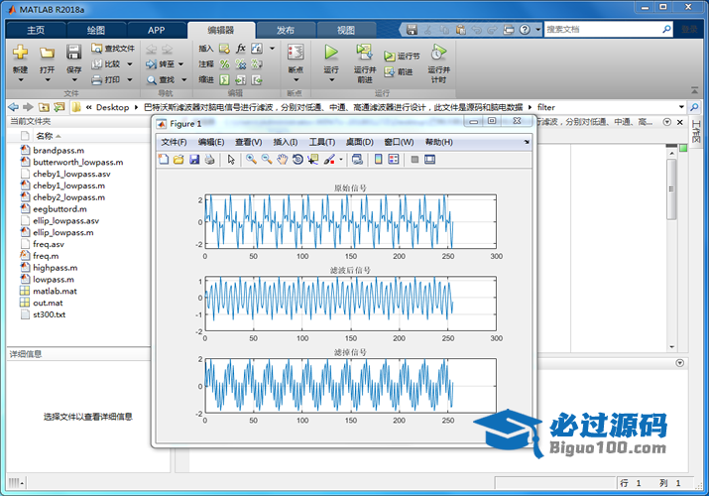Select eegbuttord.m in current folder

coord(59,209)
